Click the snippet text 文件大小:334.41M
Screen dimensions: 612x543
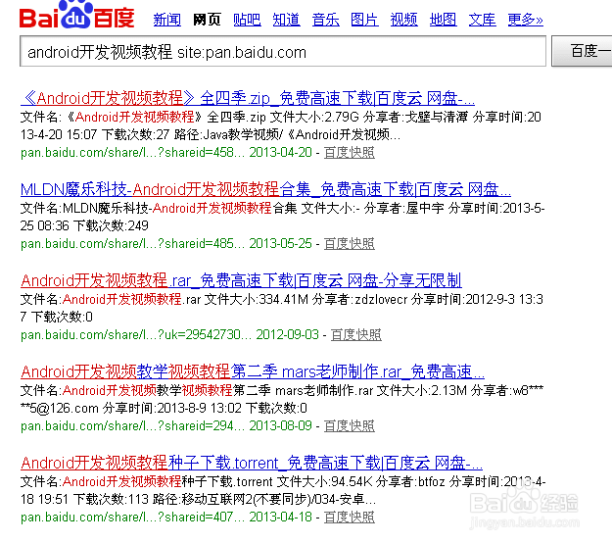point(257,299)
